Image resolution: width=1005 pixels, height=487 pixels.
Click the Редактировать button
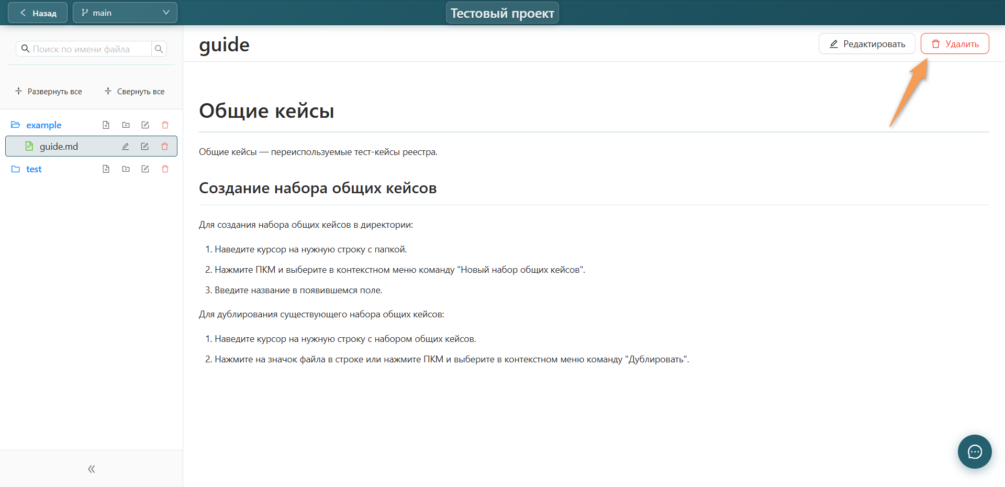pos(867,43)
